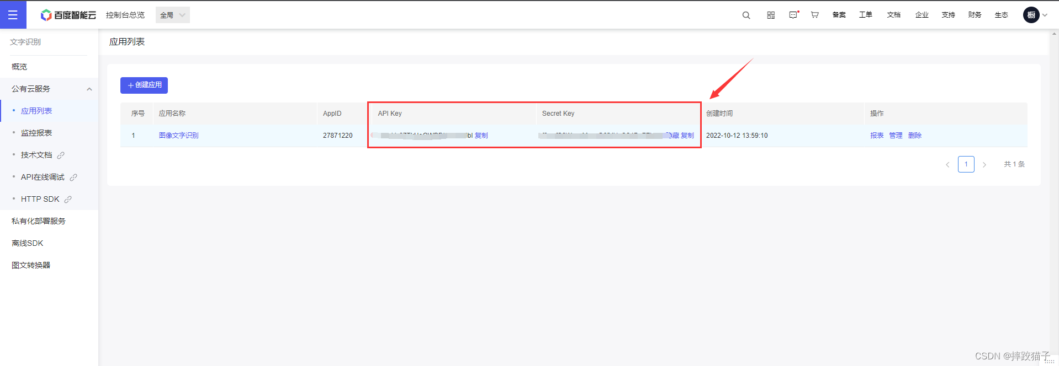Viewport: 1059px width, 366px height.
Task: Open 技术文档 external link icon
Action: 61,155
